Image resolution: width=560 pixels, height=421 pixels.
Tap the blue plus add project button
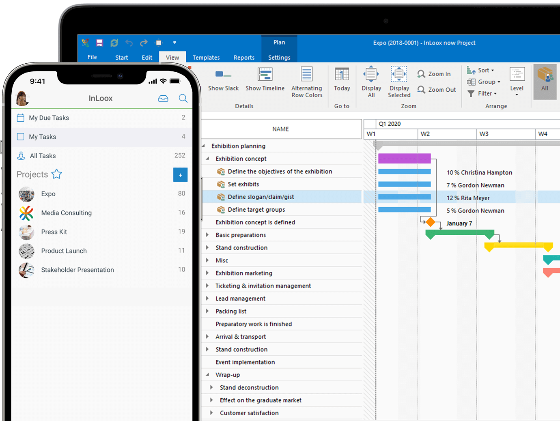pos(181,175)
